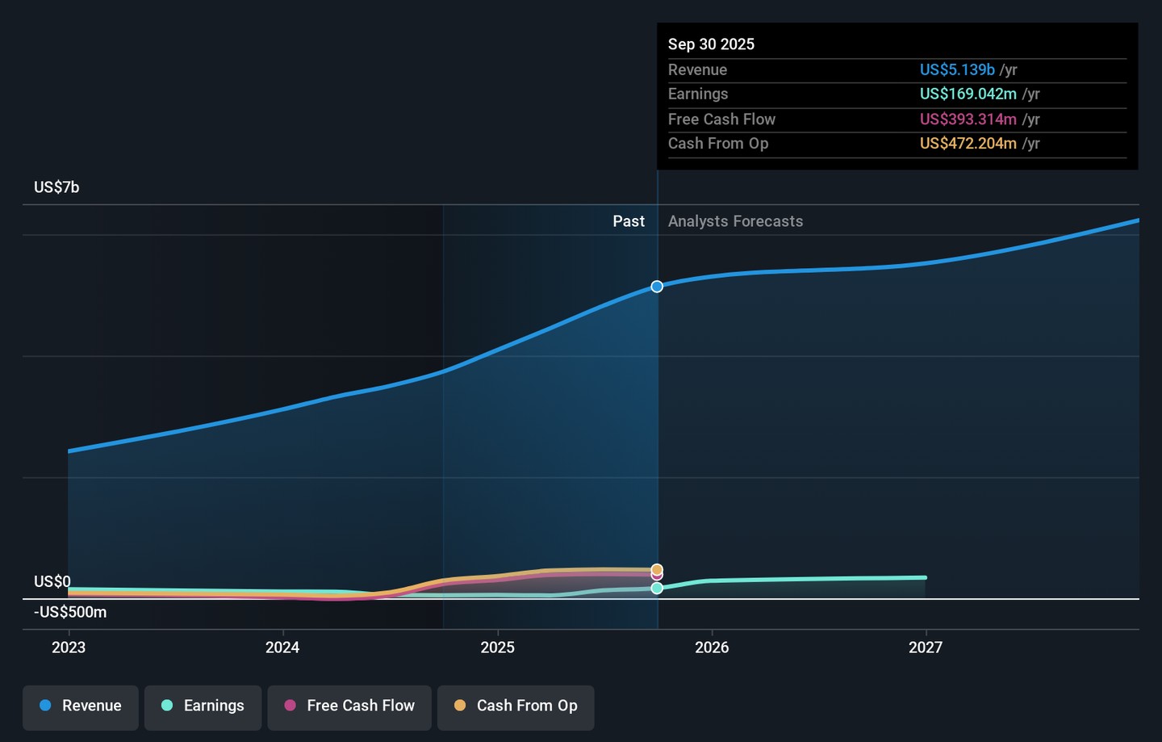Toggle Cash From Op legend item

[516, 706]
